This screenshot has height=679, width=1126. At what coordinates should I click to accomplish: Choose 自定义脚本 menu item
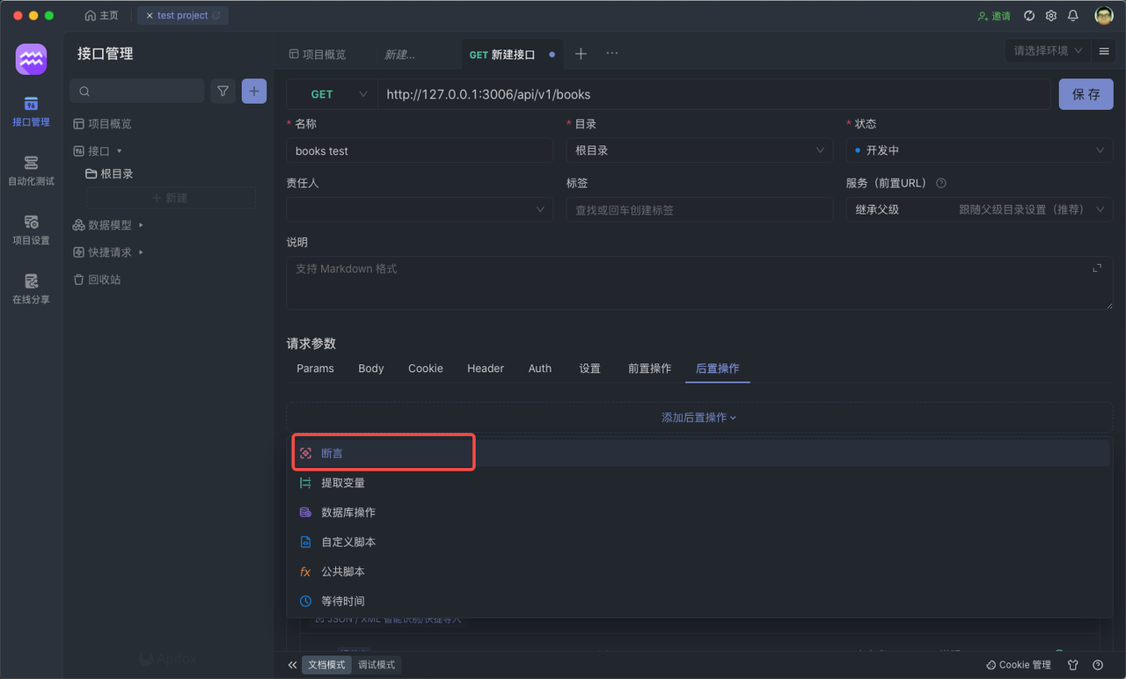point(699,542)
